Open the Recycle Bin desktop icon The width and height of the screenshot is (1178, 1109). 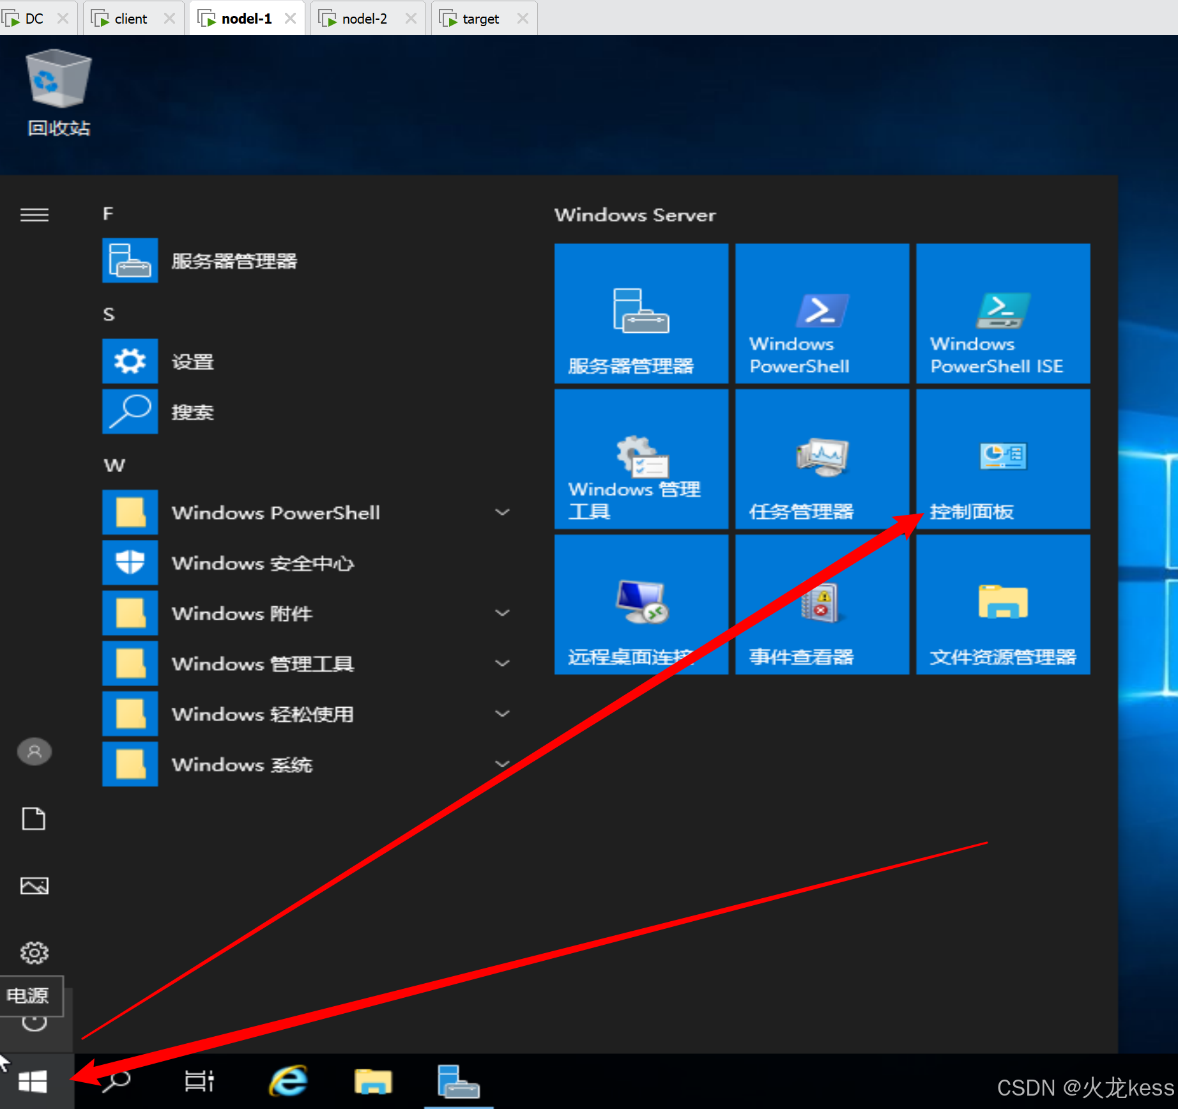point(58,93)
